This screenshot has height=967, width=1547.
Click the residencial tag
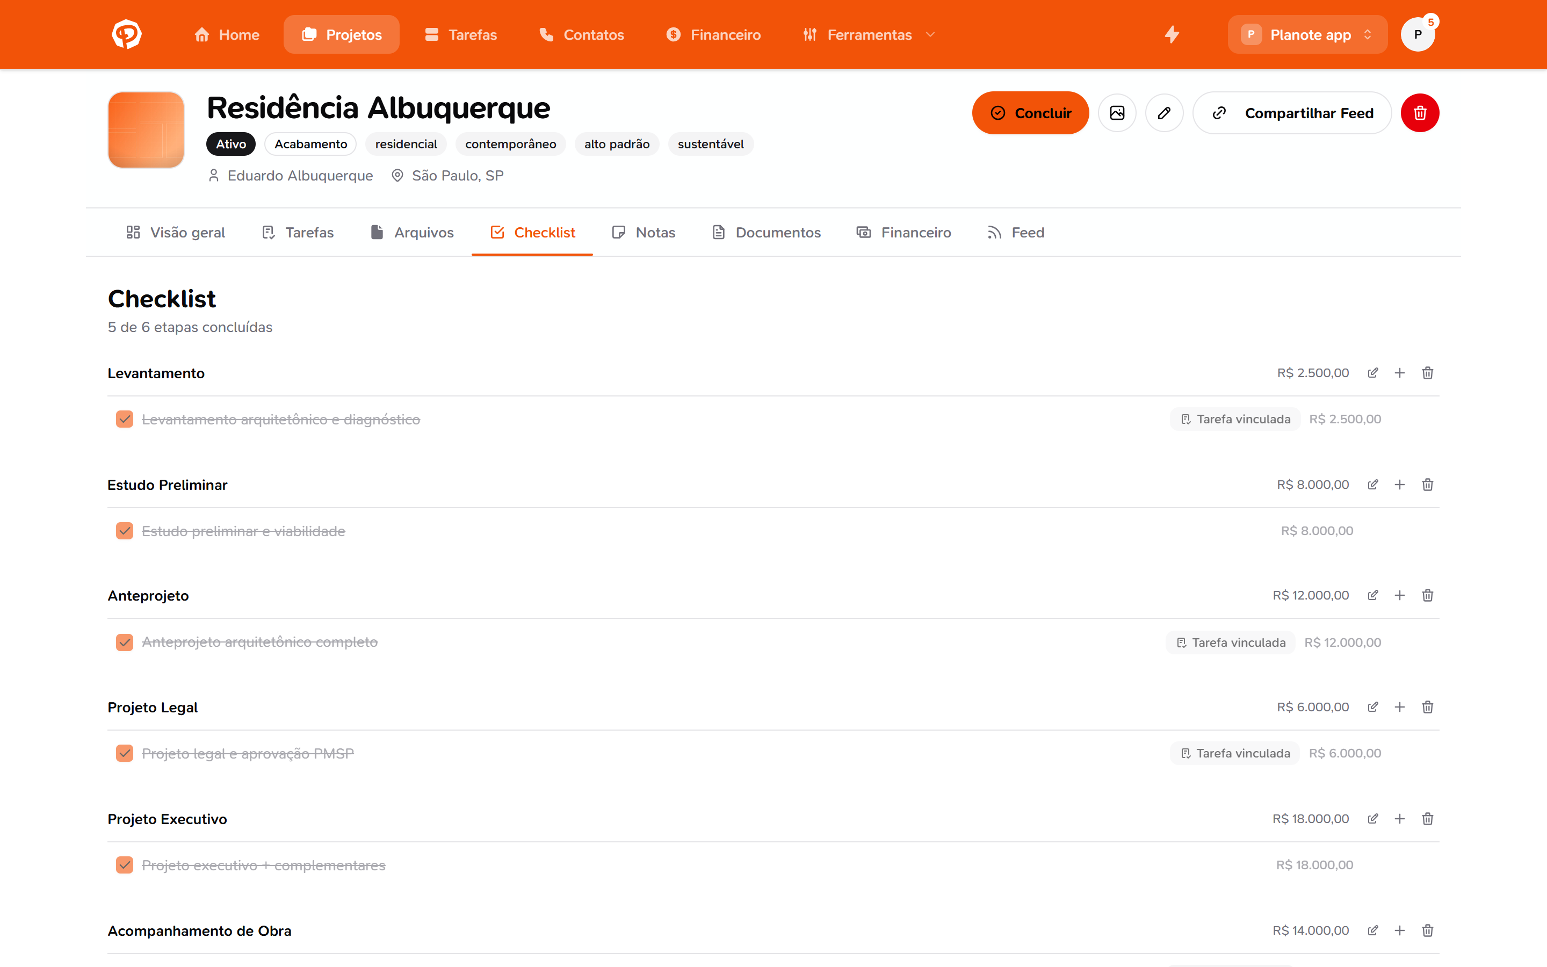(x=406, y=144)
